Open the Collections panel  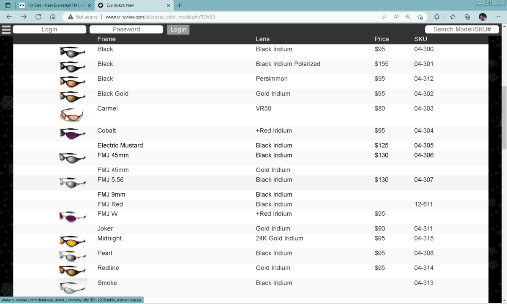pos(467,17)
